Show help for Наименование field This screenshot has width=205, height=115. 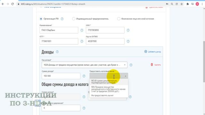[82, 30]
